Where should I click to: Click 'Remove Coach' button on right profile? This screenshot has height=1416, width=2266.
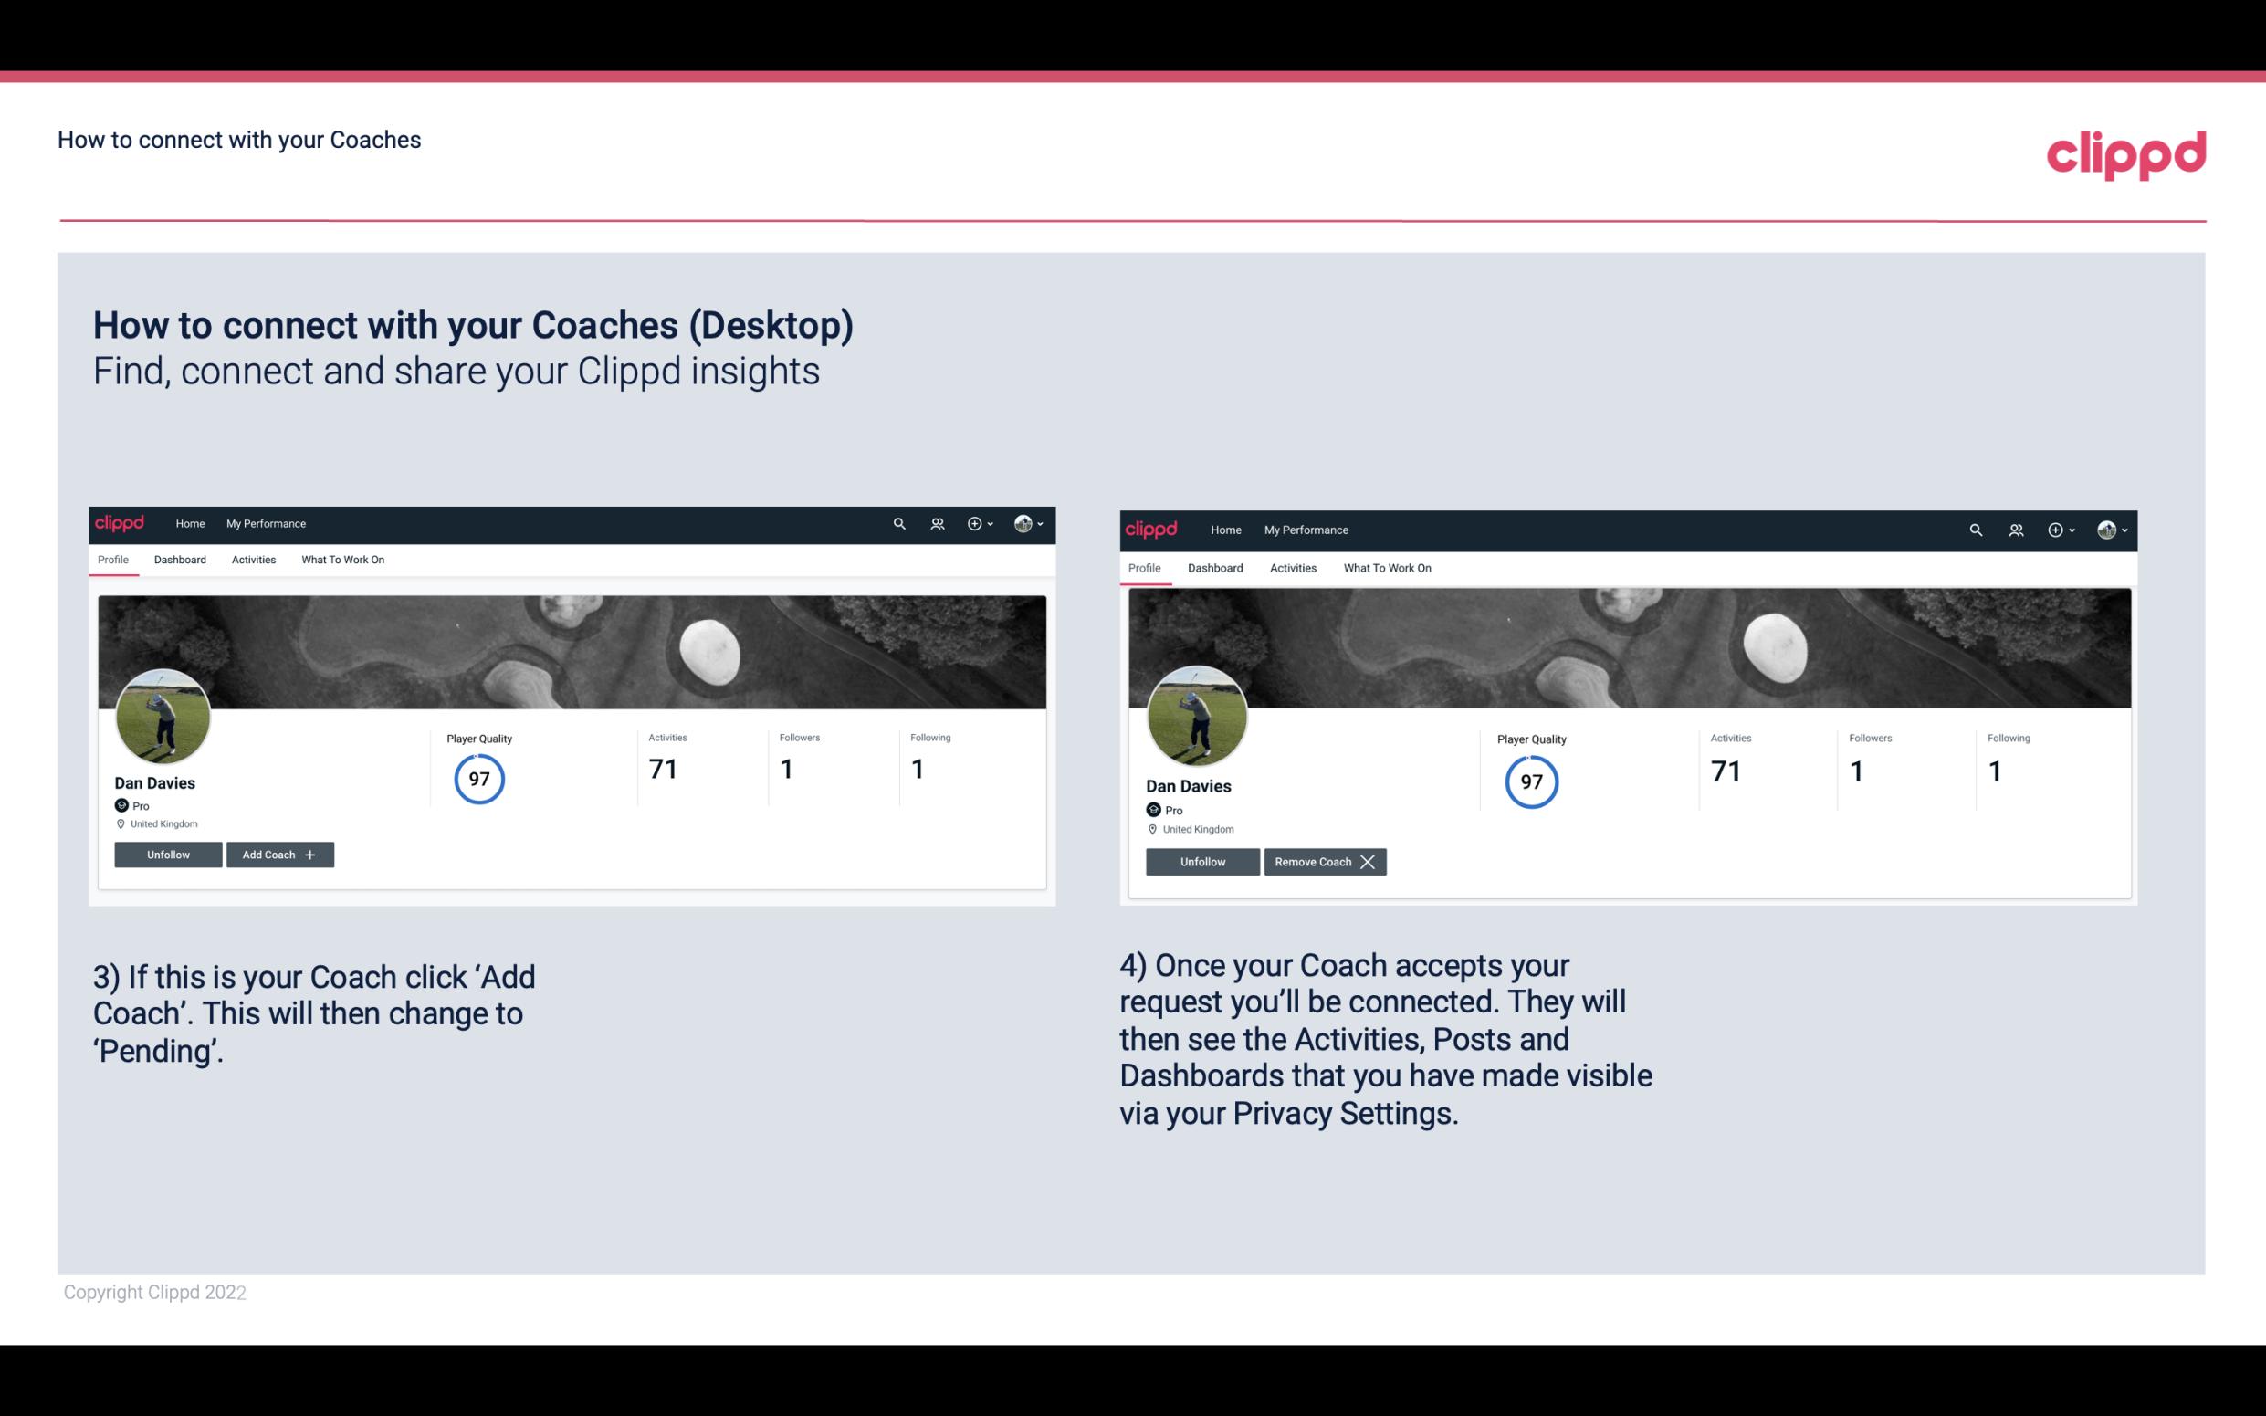(1323, 861)
